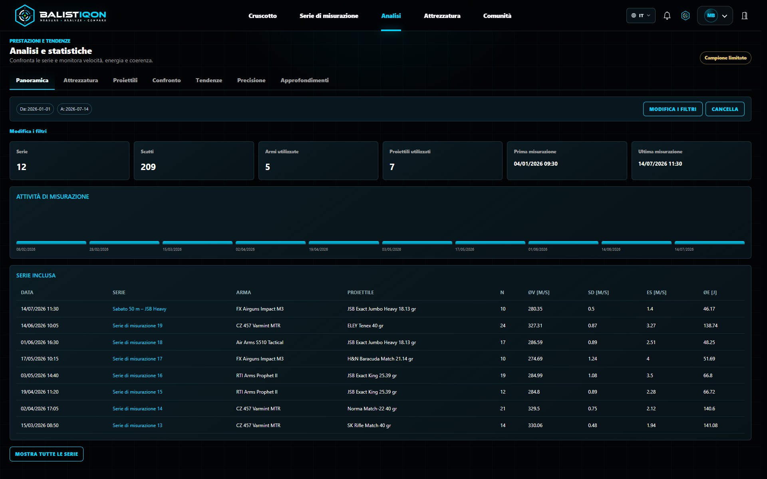Select the Da: 2026-01-01 filter chip

pos(35,109)
